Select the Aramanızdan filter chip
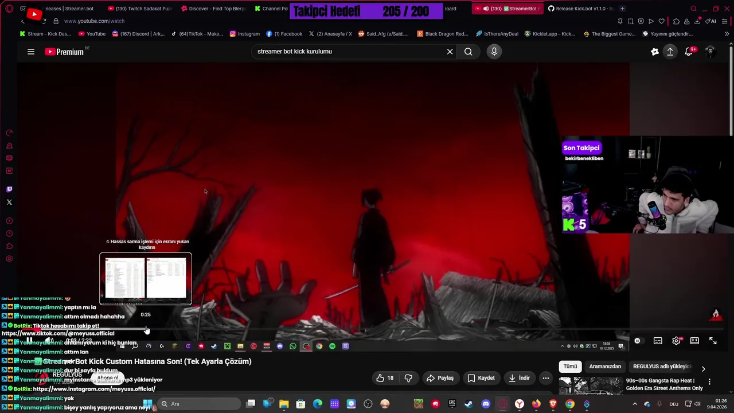Screen dimensions: 734x413 tap(605, 367)
